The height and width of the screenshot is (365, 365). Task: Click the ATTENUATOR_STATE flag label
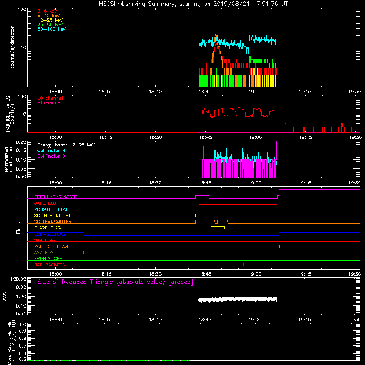coord(55,197)
